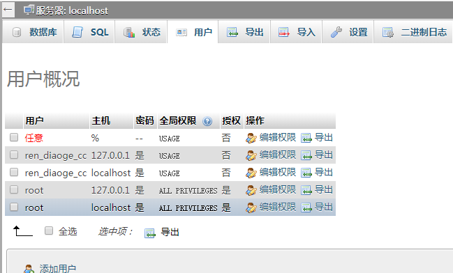
Task: Click the add-user icon beside 添加用户
Action: 29,269
